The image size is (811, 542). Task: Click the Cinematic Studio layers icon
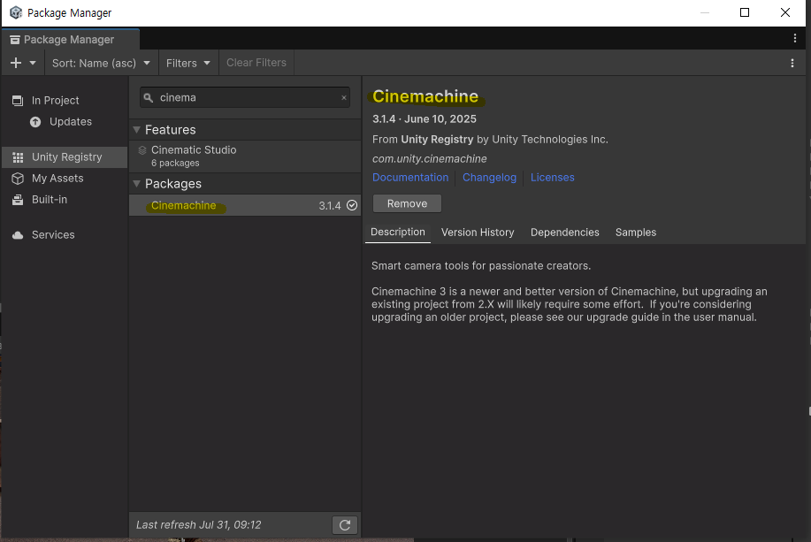[x=142, y=150]
